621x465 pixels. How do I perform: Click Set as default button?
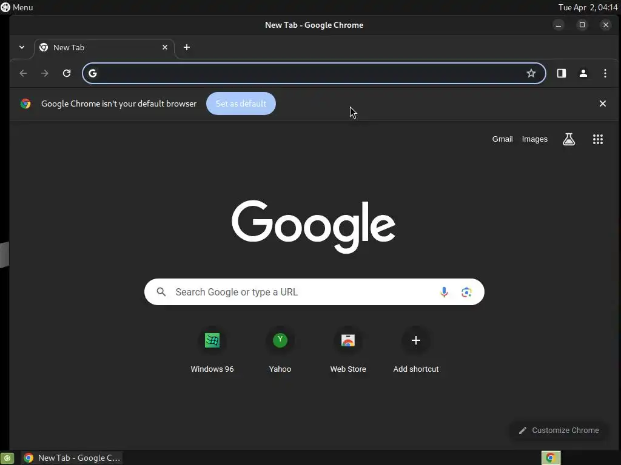[241, 104]
